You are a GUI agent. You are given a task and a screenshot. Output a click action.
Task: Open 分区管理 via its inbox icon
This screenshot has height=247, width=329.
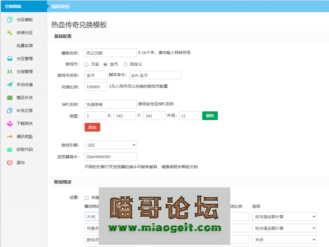pyautogui.click(x=9, y=58)
